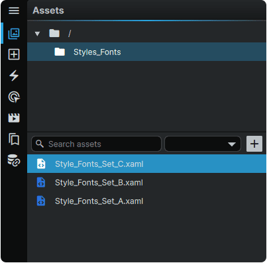Open the asset filter dropdown

click(203, 144)
